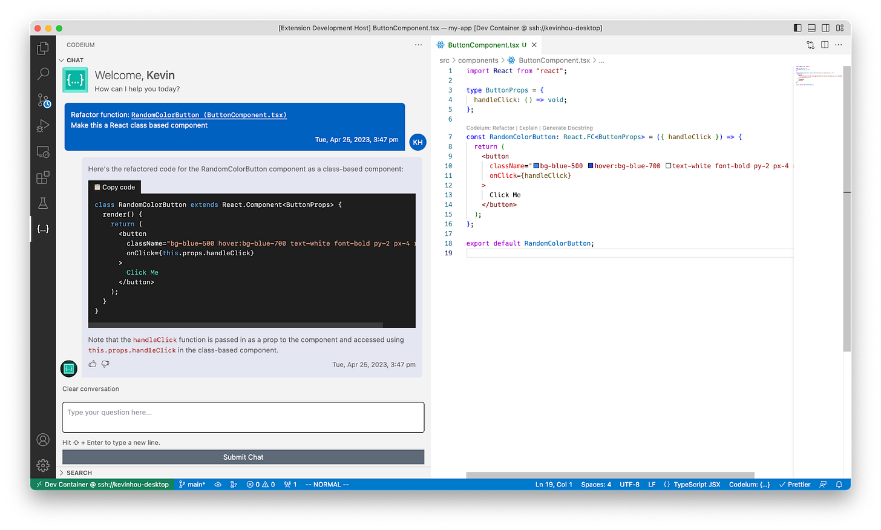Image resolution: width=881 pixels, height=530 pixels.
Task: Click the thumbs up feedback icon
Action: [x=93, y=364]
